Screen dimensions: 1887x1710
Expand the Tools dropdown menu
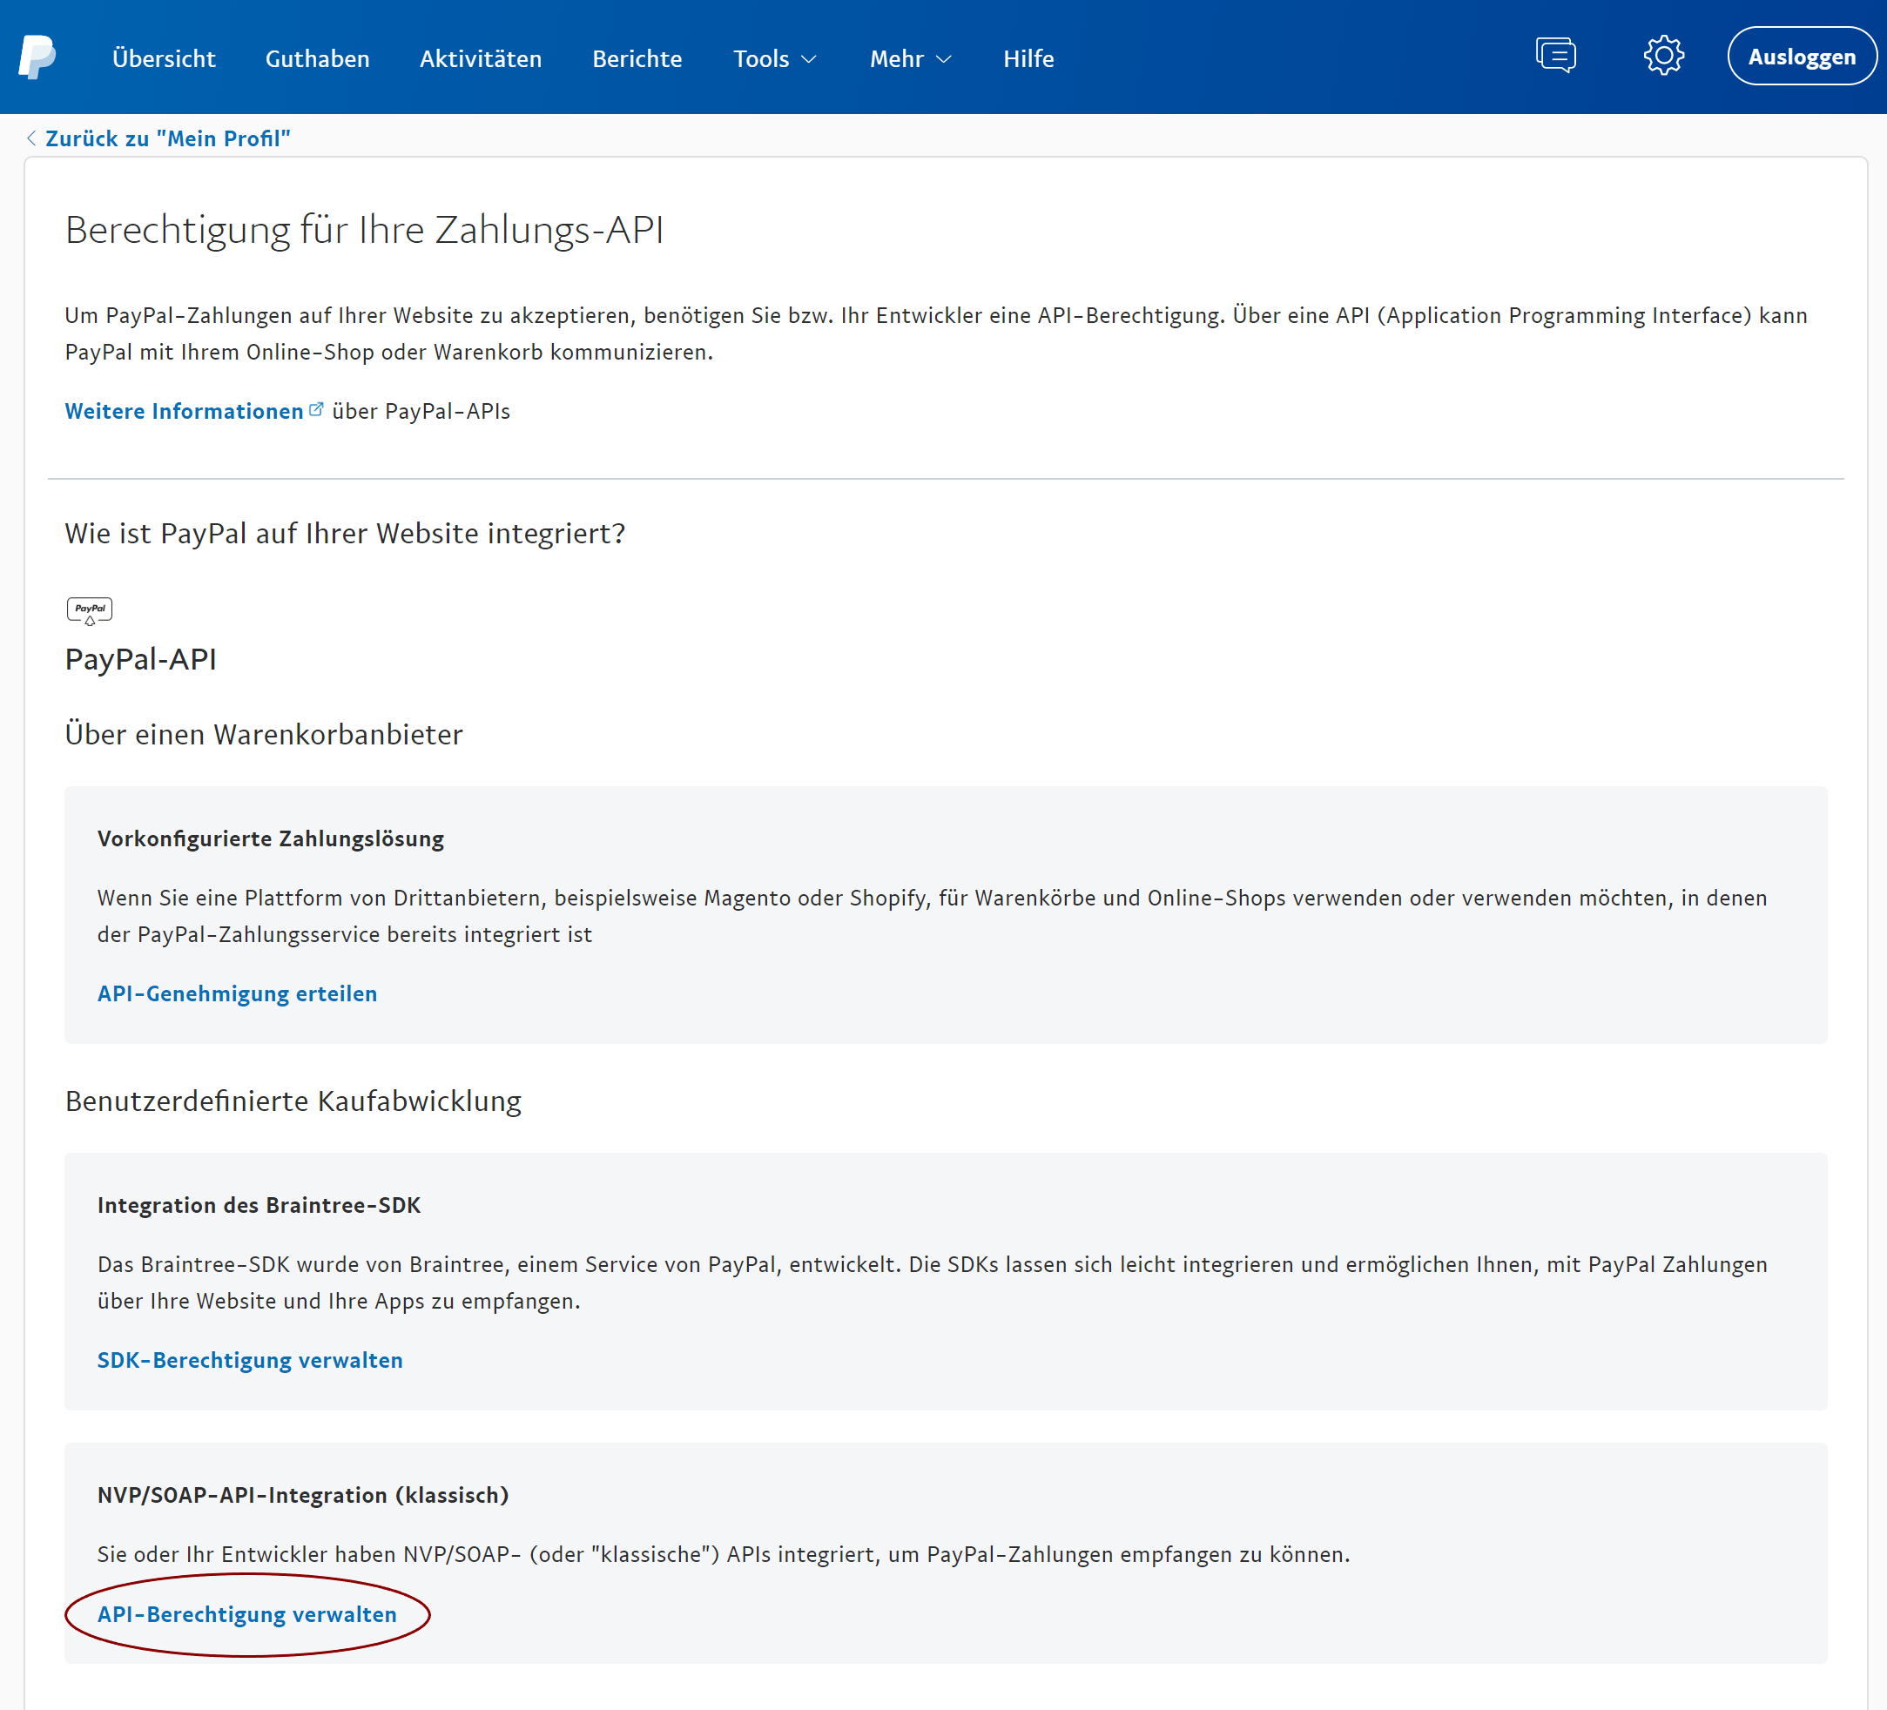775,59
